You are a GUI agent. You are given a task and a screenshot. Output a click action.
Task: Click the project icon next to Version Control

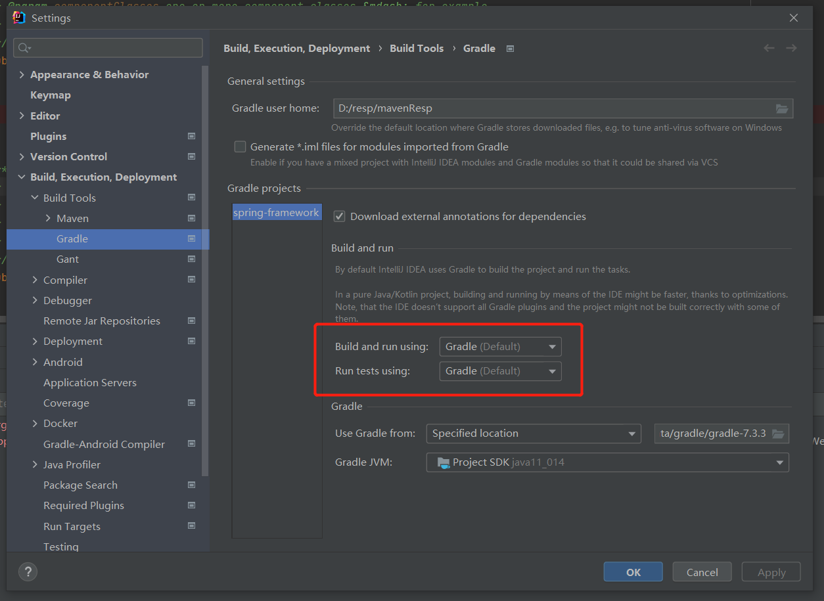coord(191,156)
